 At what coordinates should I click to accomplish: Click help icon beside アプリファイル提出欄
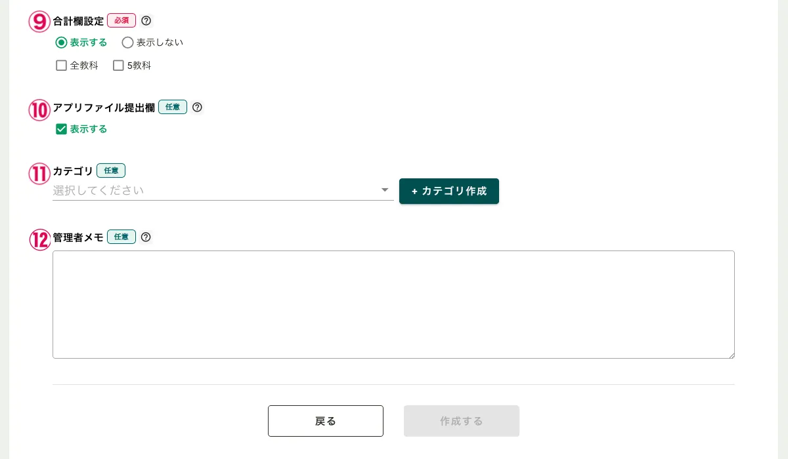197,107
